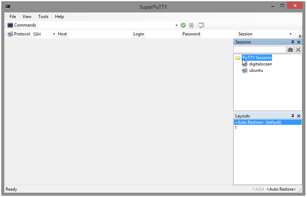Click the 1.4.0.4 version label
Image resolution: width=307 pixels, height=197 pixels.
(258, 189)
